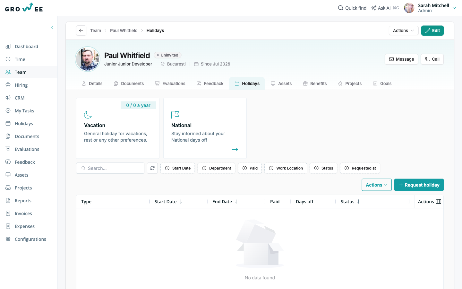The image size is (462, 289).
Task: Open Paul Whitfield breadcrumb link
Action: point(124,31)
